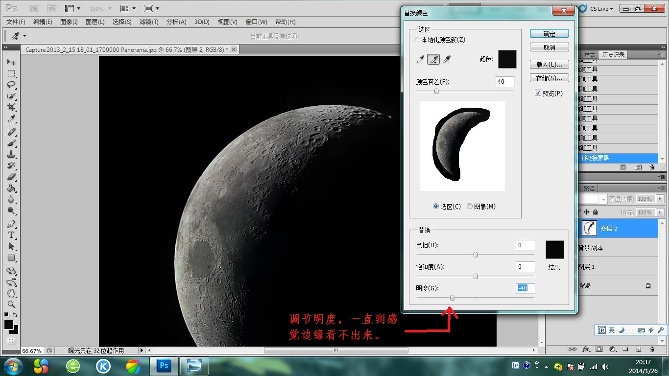Click the fuzziness (颜色容差) value field
Image resolution: width=669 pixels, height=376 pixels.
coord(504,82)
